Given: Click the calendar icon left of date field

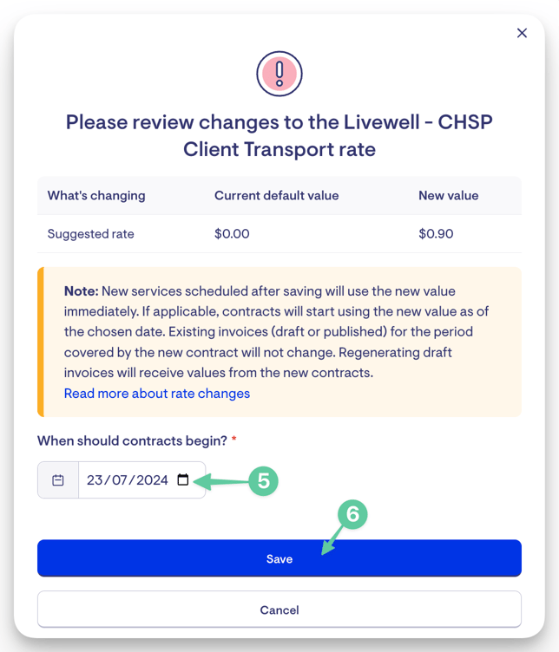Looking at the screenshot, I should click(x=58, y=479).
